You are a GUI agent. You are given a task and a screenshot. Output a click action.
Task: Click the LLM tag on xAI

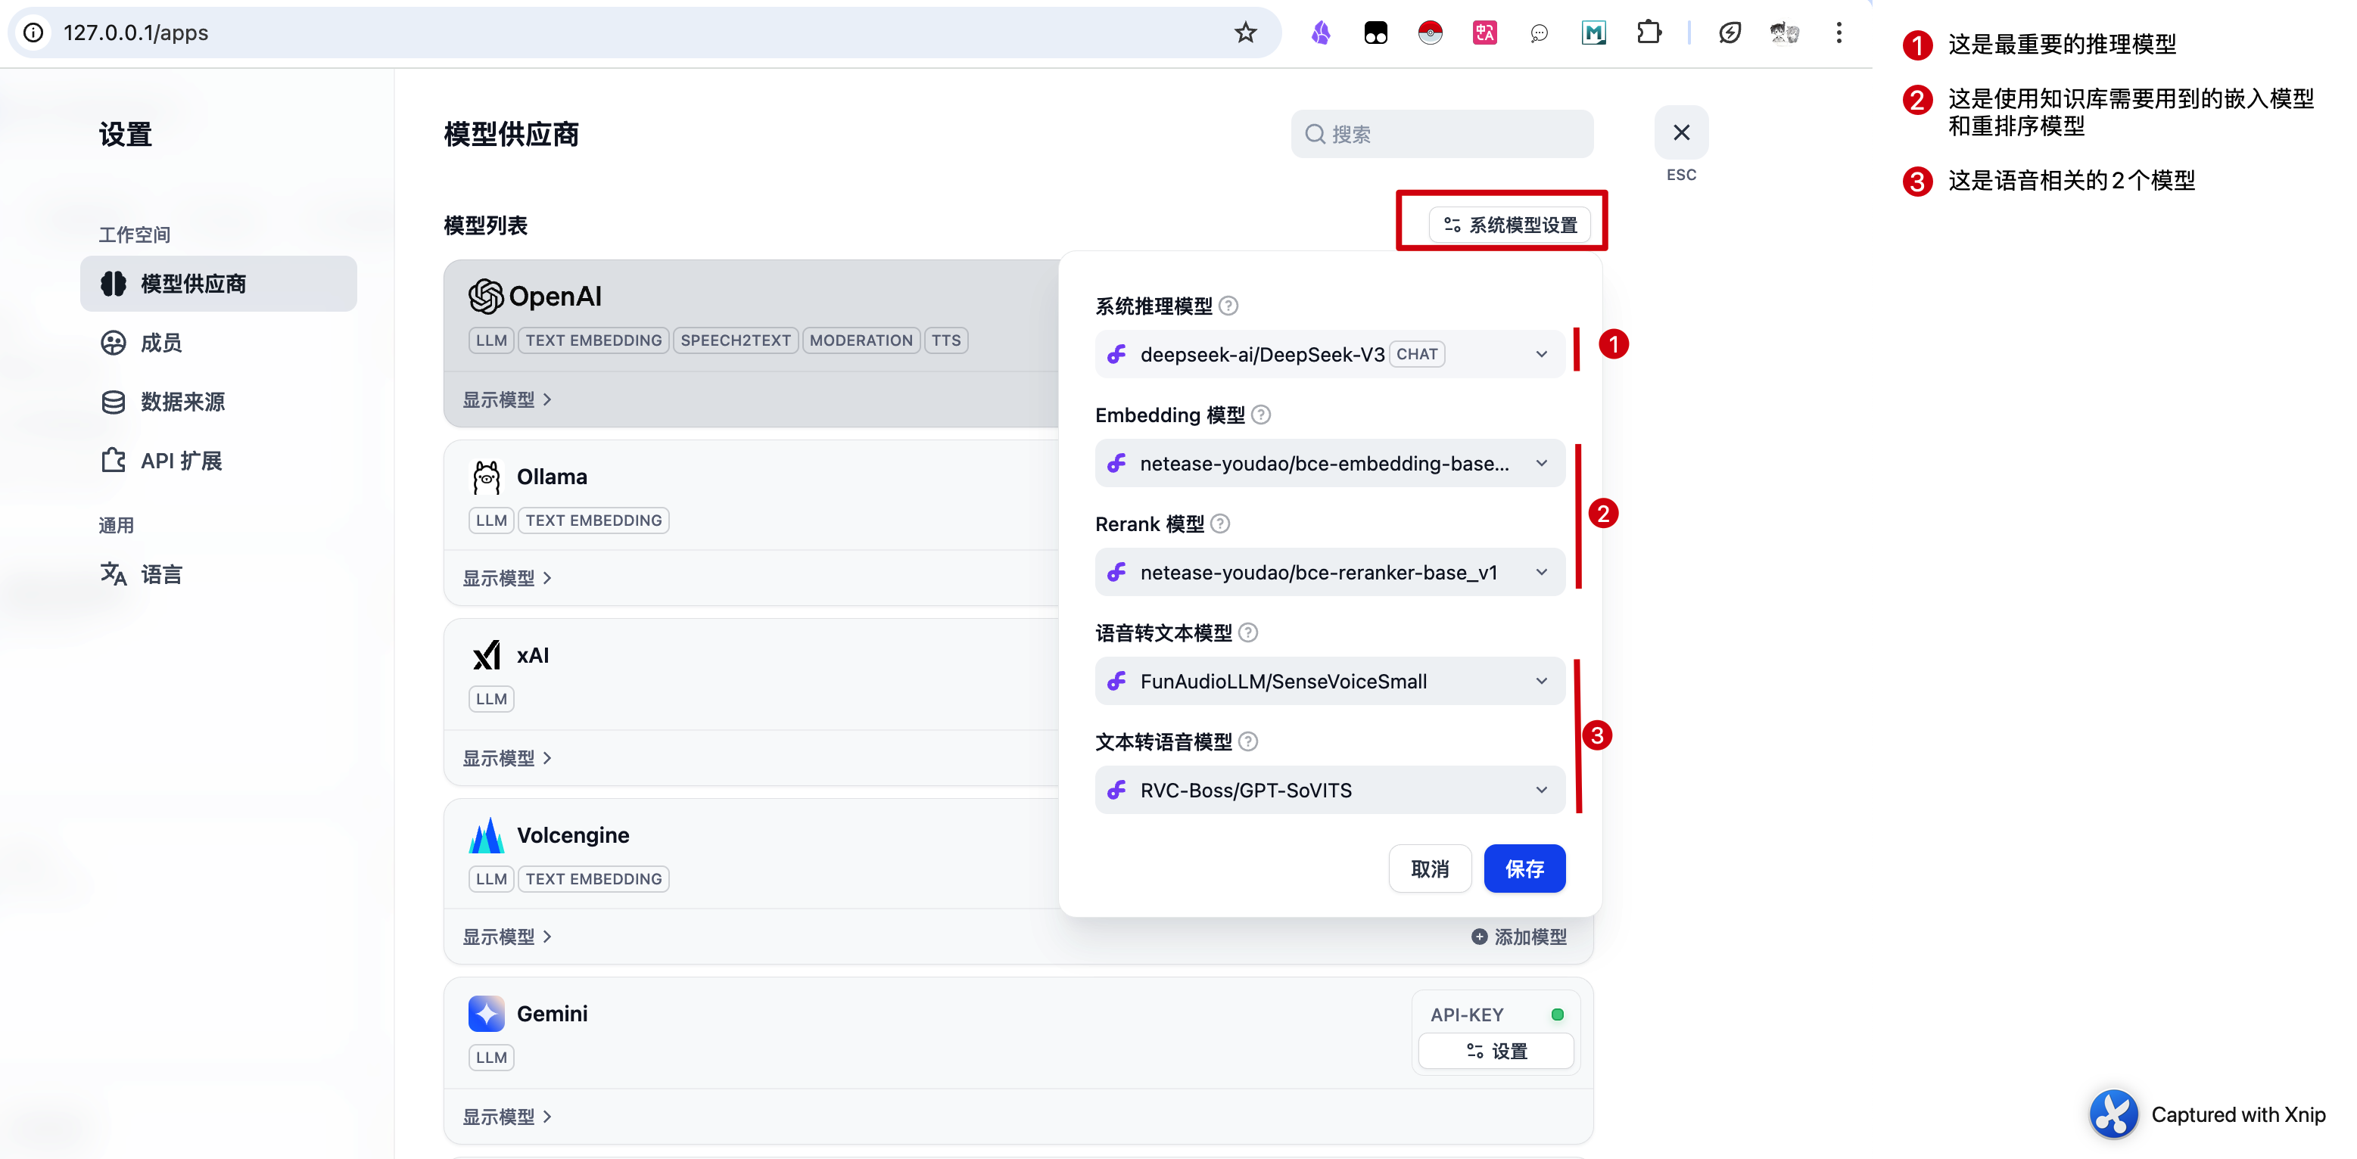(x=491, y=699)
